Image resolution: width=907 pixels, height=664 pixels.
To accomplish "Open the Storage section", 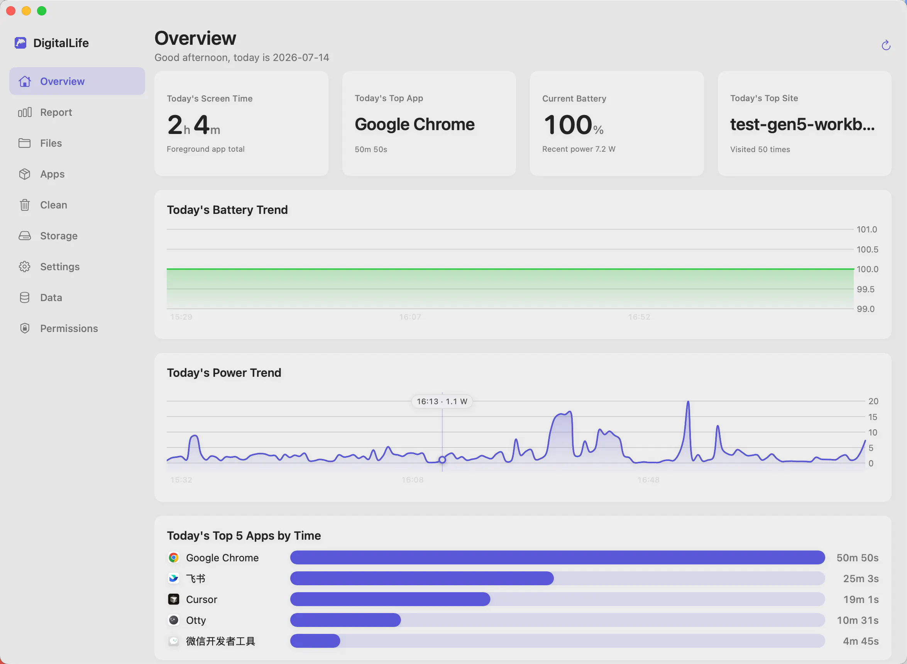I will click(59, 236).
